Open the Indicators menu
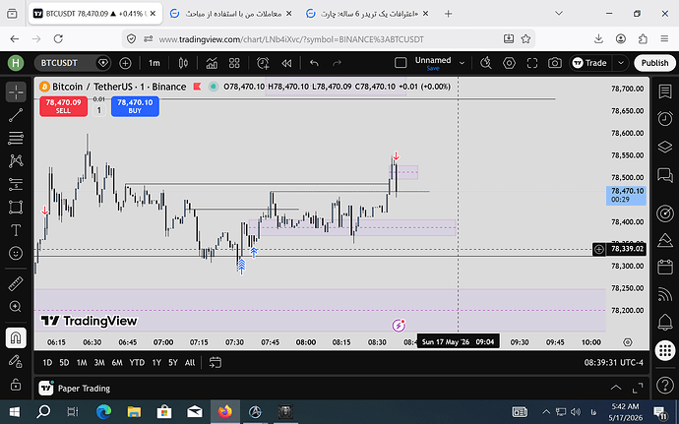 click(x=212, y=63)
